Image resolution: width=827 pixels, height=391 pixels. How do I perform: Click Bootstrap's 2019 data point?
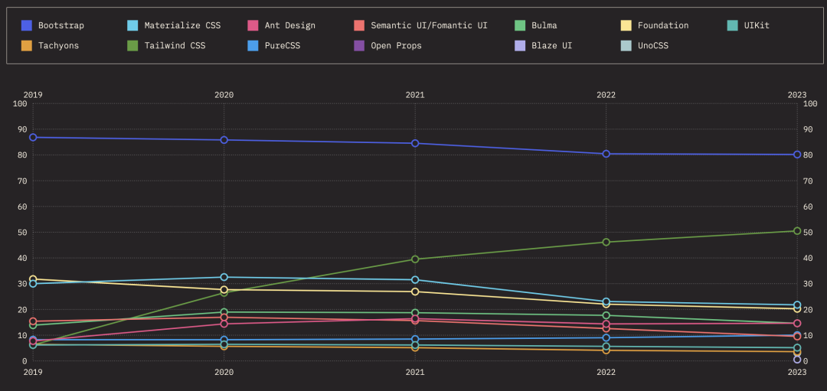pyautogui.click(x=33, y=138)
